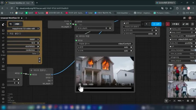
Task: Switch to Unsaved Workflow (2) tab
Action: point(11,18)
